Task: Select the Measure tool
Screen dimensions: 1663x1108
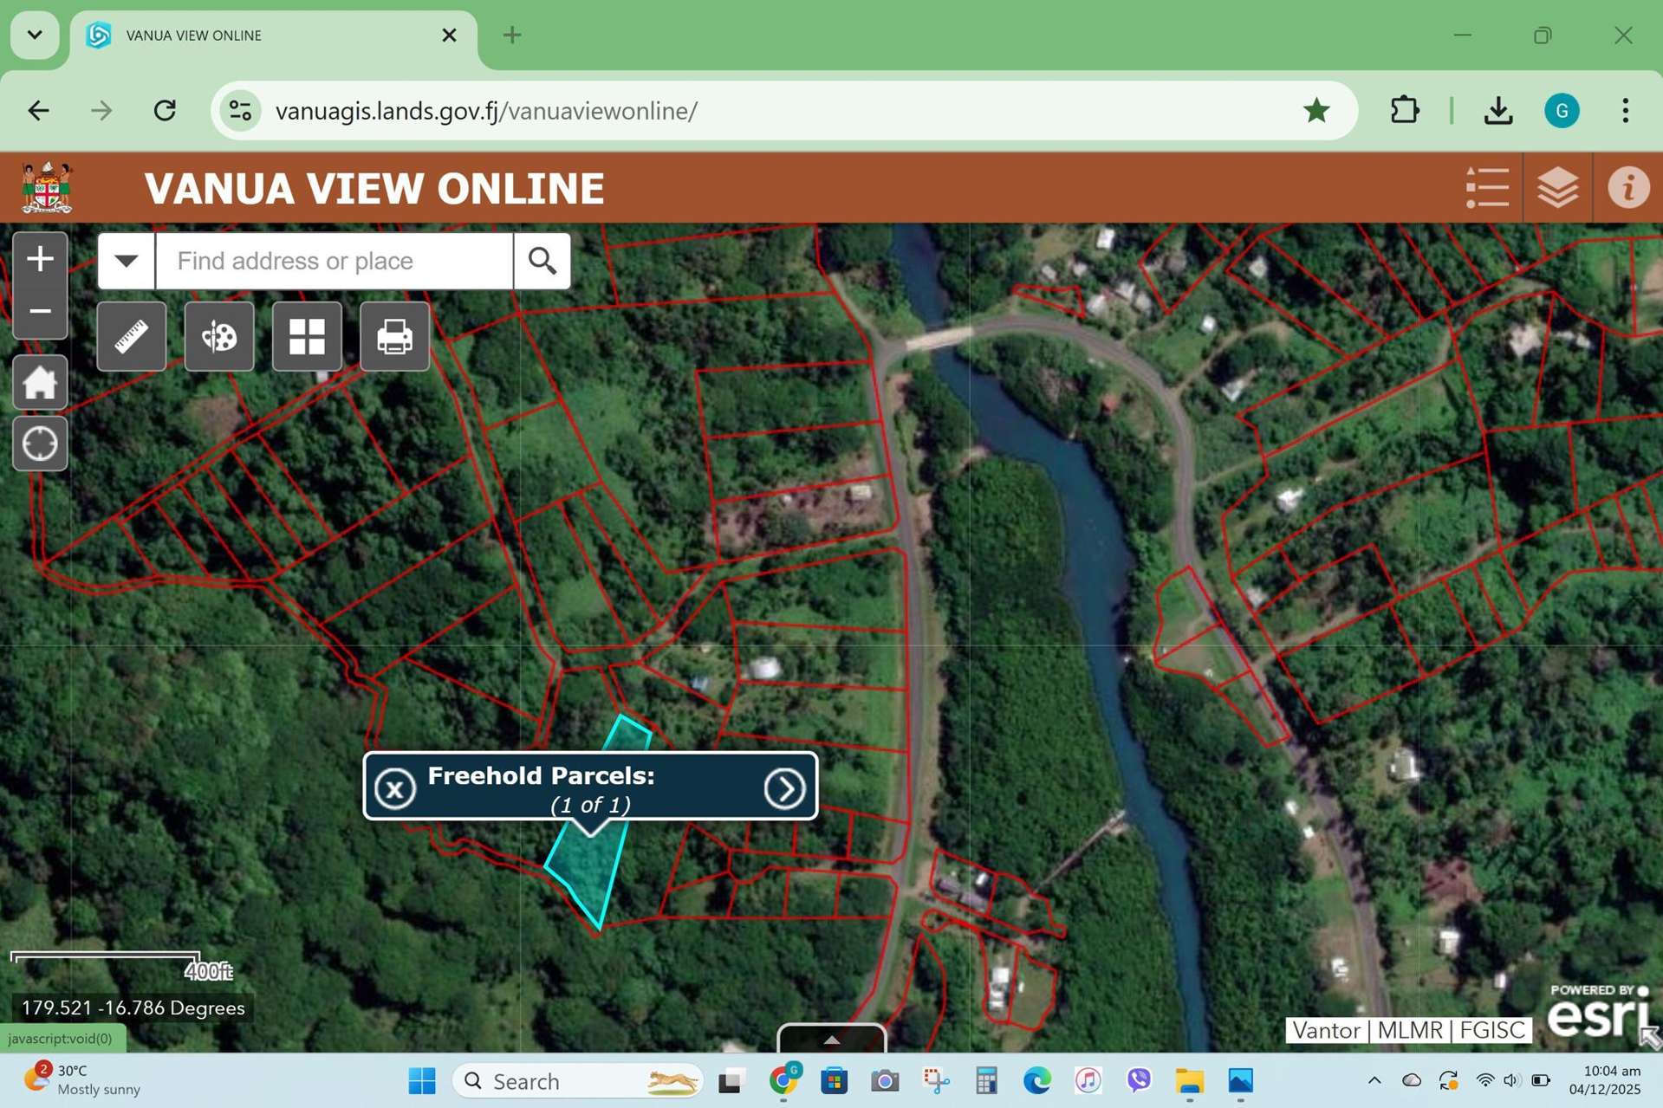Action: point(131,336)
